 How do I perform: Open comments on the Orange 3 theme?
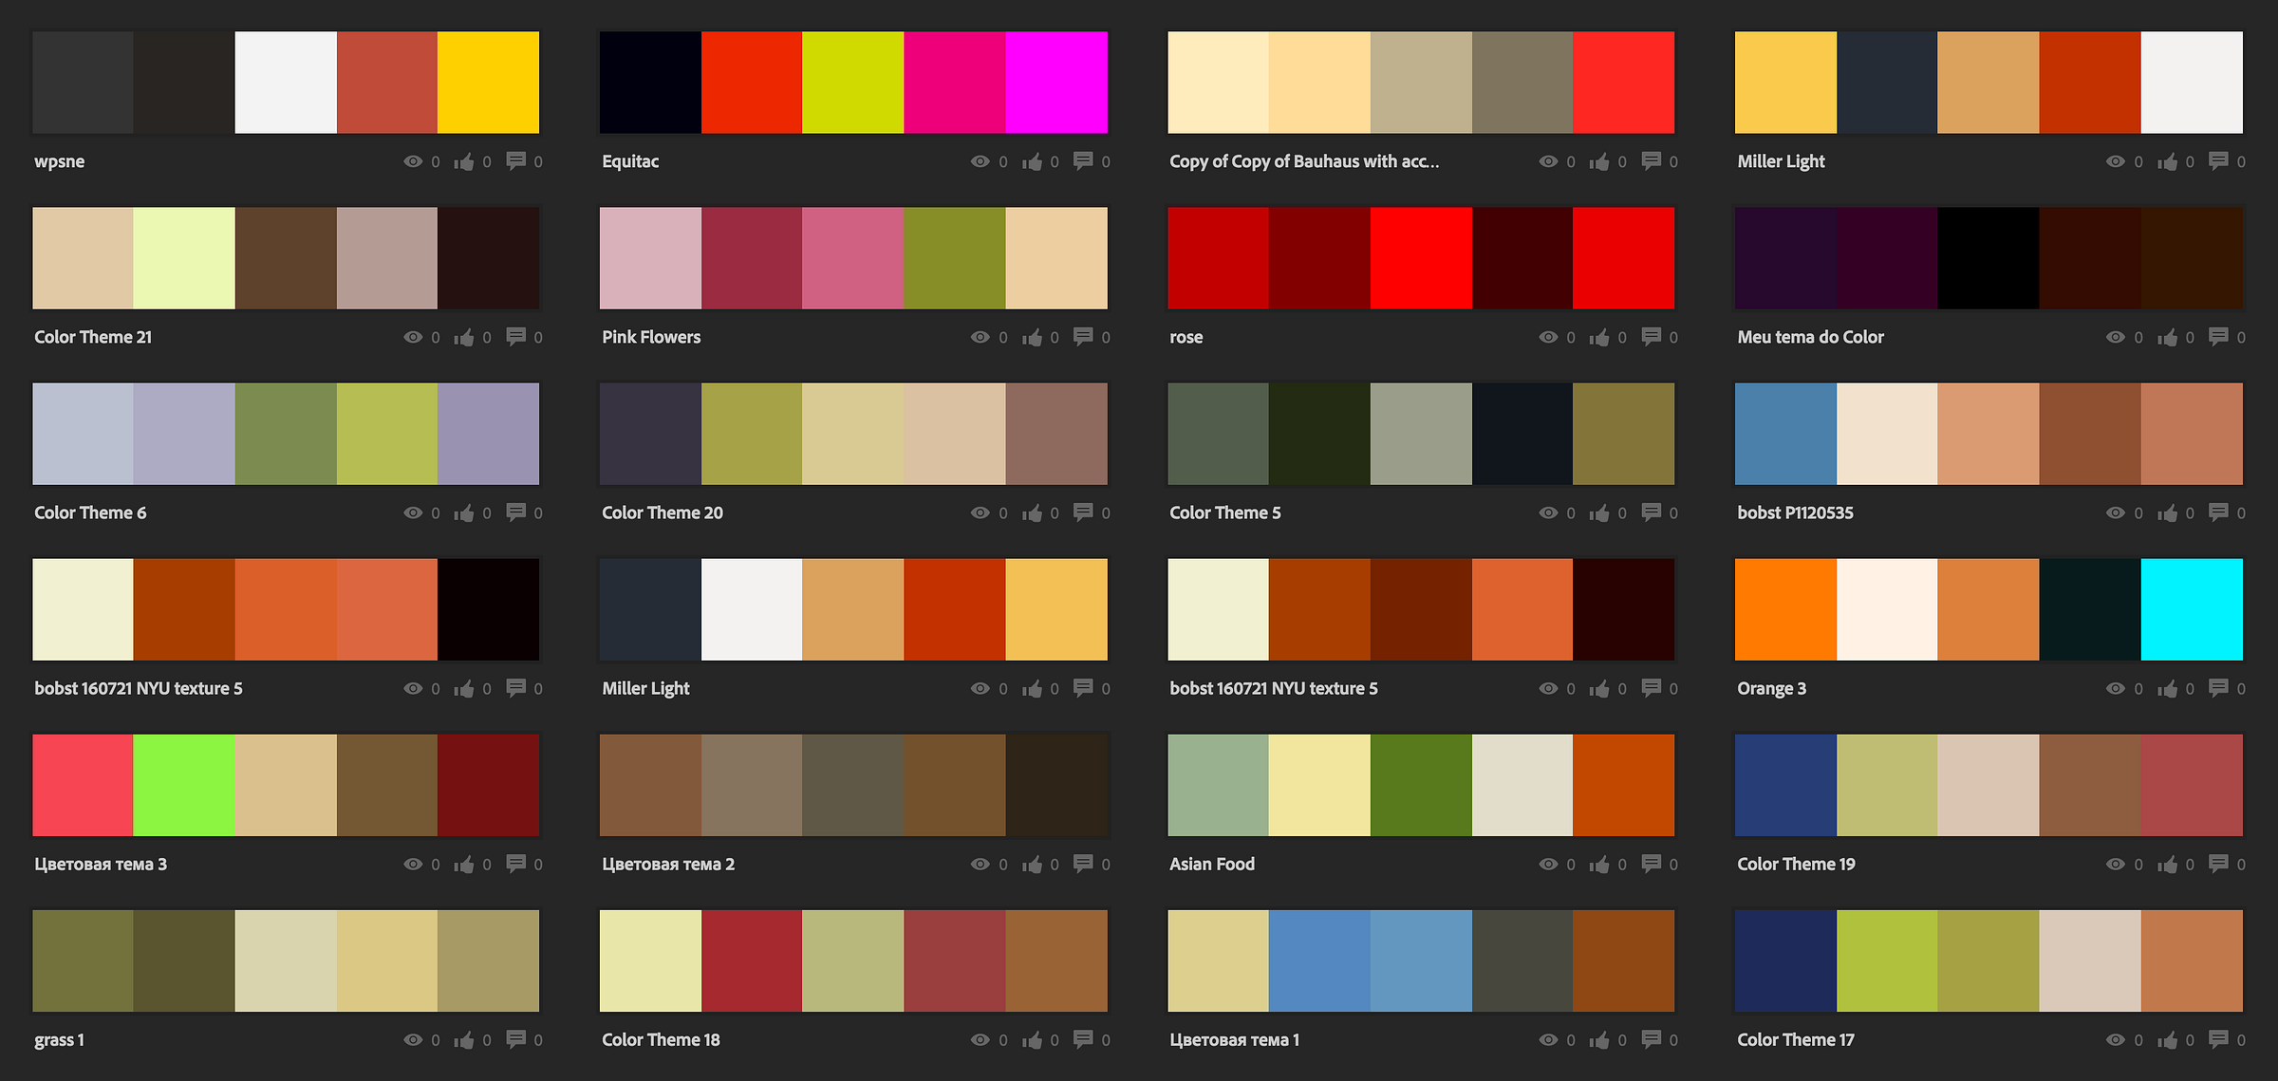[2218, 688]
